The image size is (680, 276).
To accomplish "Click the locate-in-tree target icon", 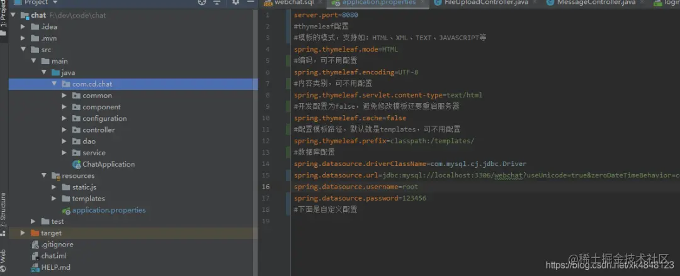I will [x=202, y=2].
